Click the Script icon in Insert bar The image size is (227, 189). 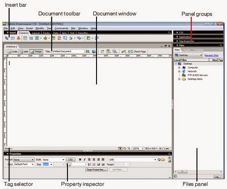tap(79, 38)
